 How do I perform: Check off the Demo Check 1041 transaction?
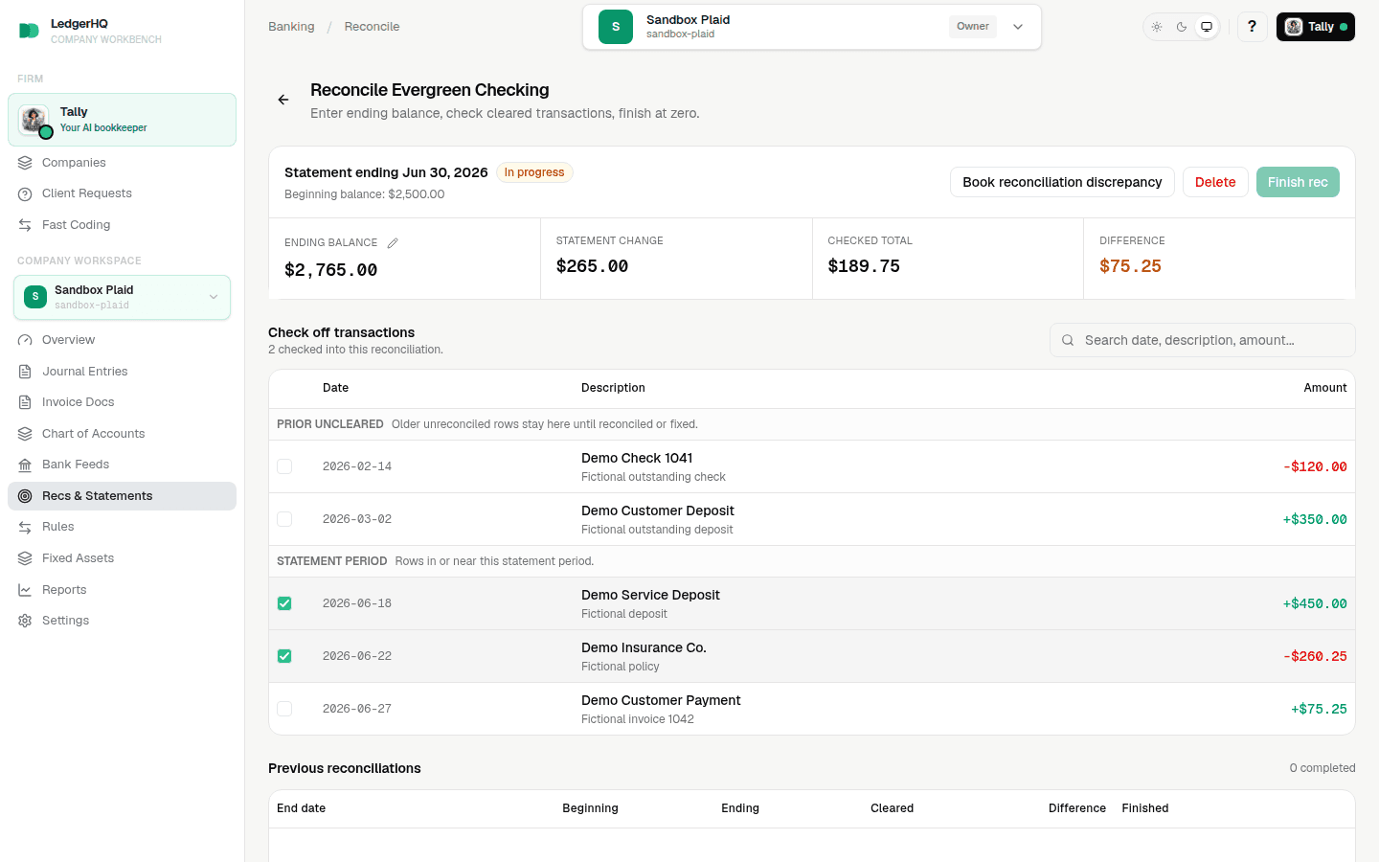click(x=284, y=466)
